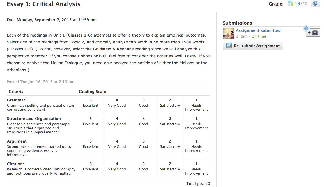Screen dimensions: 324x187
Task: Click the 19/20 grade score
Action: tap(301, 4)
